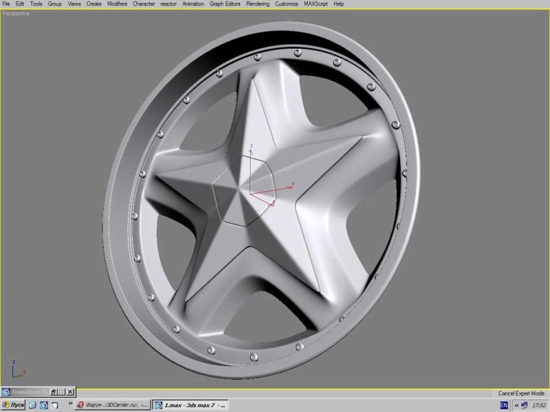
Task: Open the Modifiers menu
Action: [x=117, y=4]
